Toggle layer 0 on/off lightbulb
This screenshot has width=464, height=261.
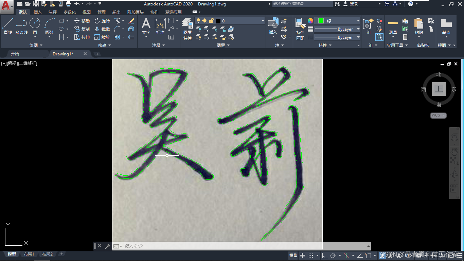199,21
